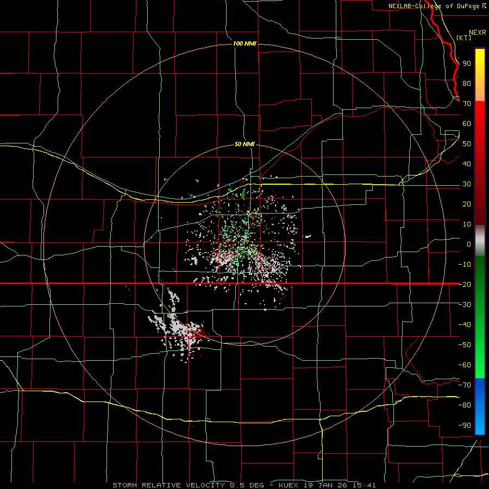The height and width of the screenshot is (489, 489).
Task: Click the 70 value on velocity scale
Action: [467, 104]
